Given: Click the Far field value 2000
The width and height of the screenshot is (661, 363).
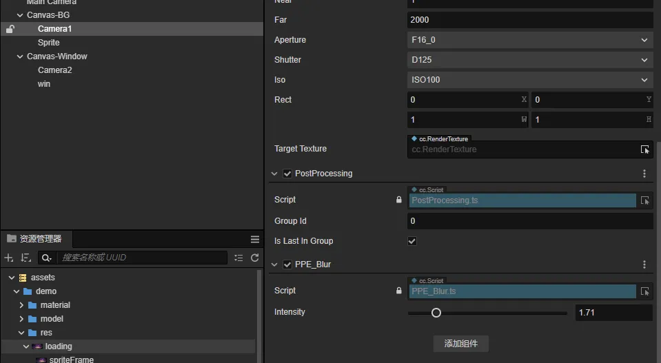Looking at the screenshot, I should click(530, 20).
